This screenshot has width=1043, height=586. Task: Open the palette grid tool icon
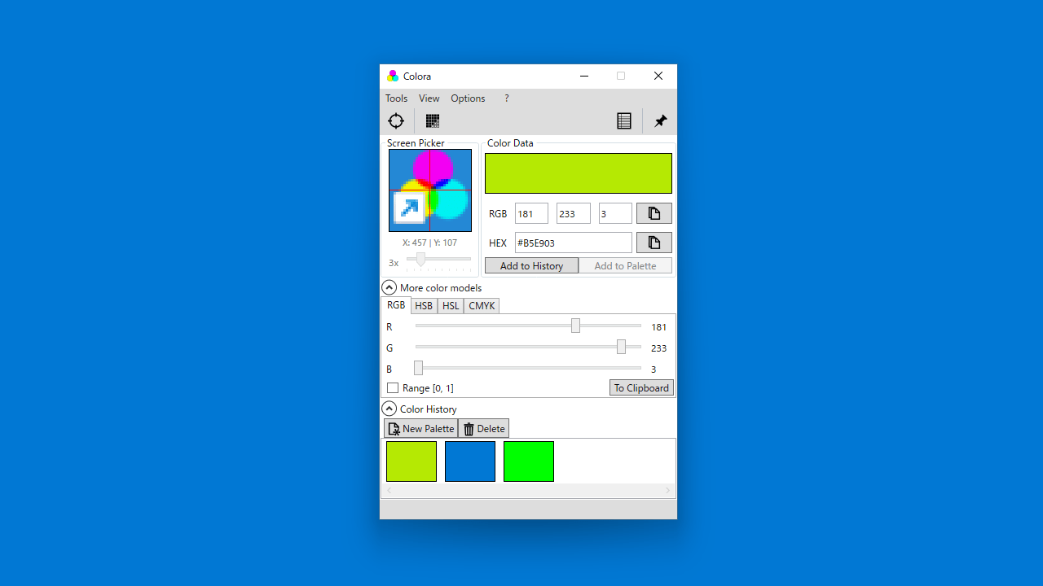(x=433, y=121)
